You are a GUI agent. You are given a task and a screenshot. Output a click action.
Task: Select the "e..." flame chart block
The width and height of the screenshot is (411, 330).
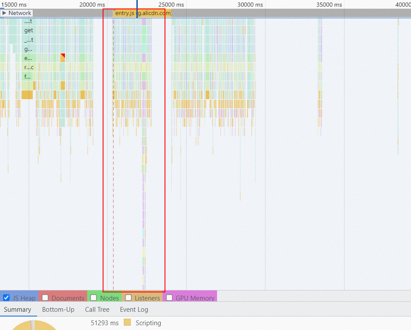28,58
